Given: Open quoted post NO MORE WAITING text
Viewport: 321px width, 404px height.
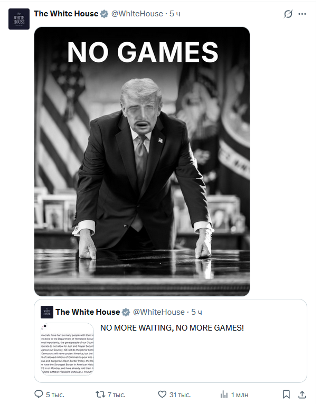Looking at the screenshot, I should 172,328.
